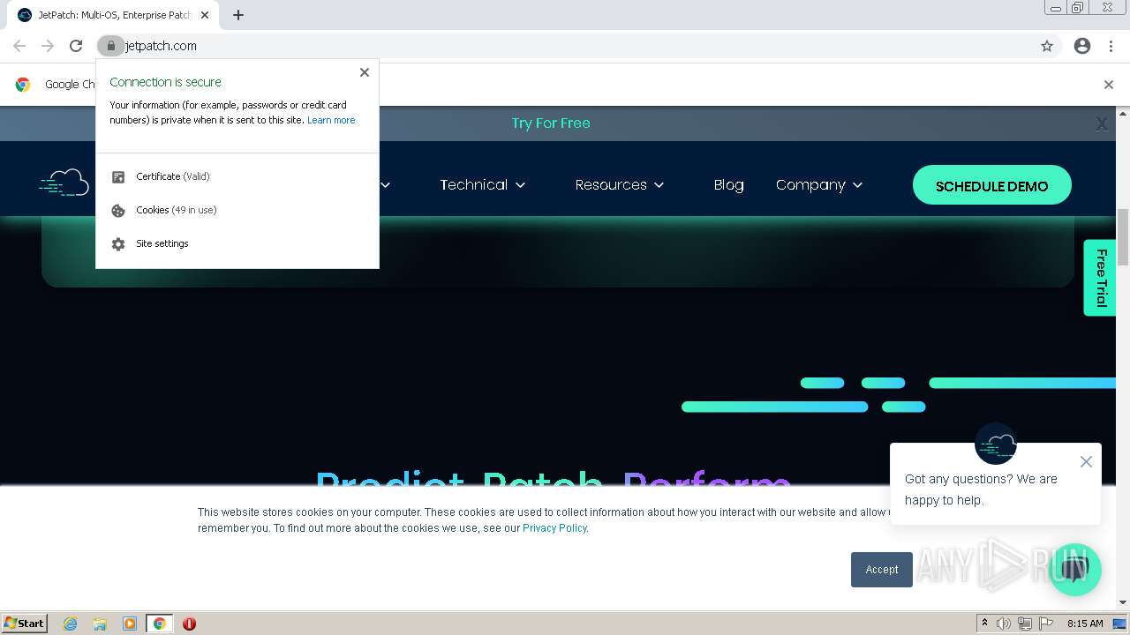This screenshot has height=635, width=1130.
Task: Open File Explorer from taskbar
Action: click(x=100, y=624)
